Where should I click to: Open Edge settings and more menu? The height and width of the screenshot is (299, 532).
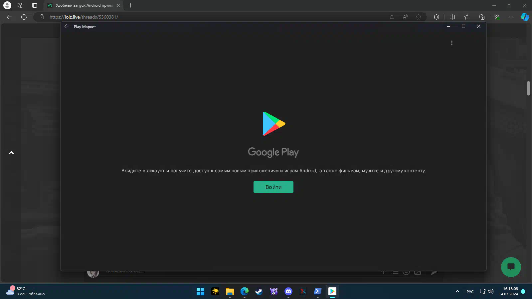coord(511,17)
